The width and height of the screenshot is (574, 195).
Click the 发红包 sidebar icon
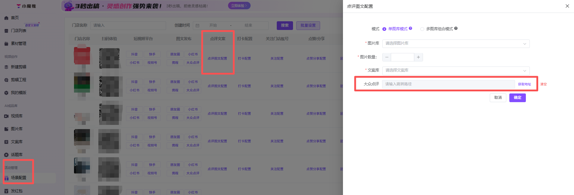coord(6,191)
